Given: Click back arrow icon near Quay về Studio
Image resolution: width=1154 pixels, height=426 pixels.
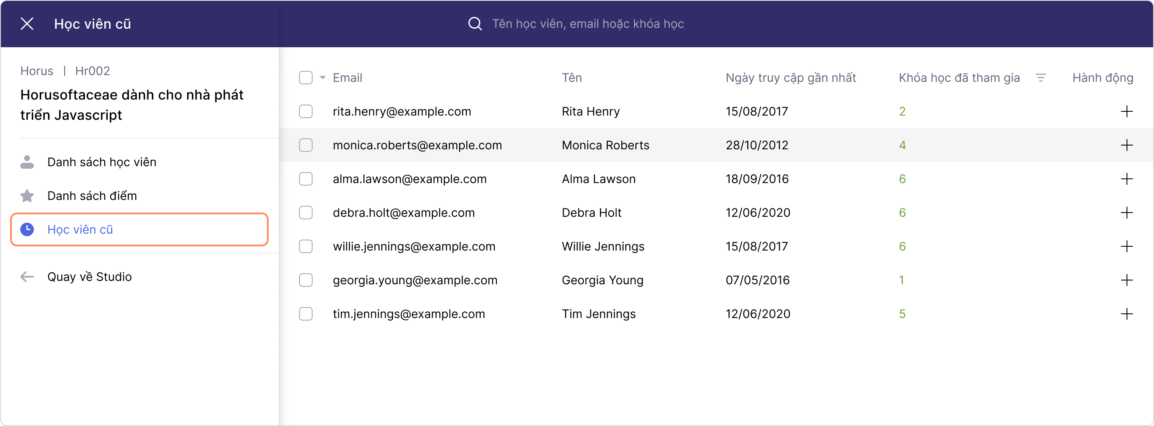Looking at the screenshot, I should (x=27, y=277).
